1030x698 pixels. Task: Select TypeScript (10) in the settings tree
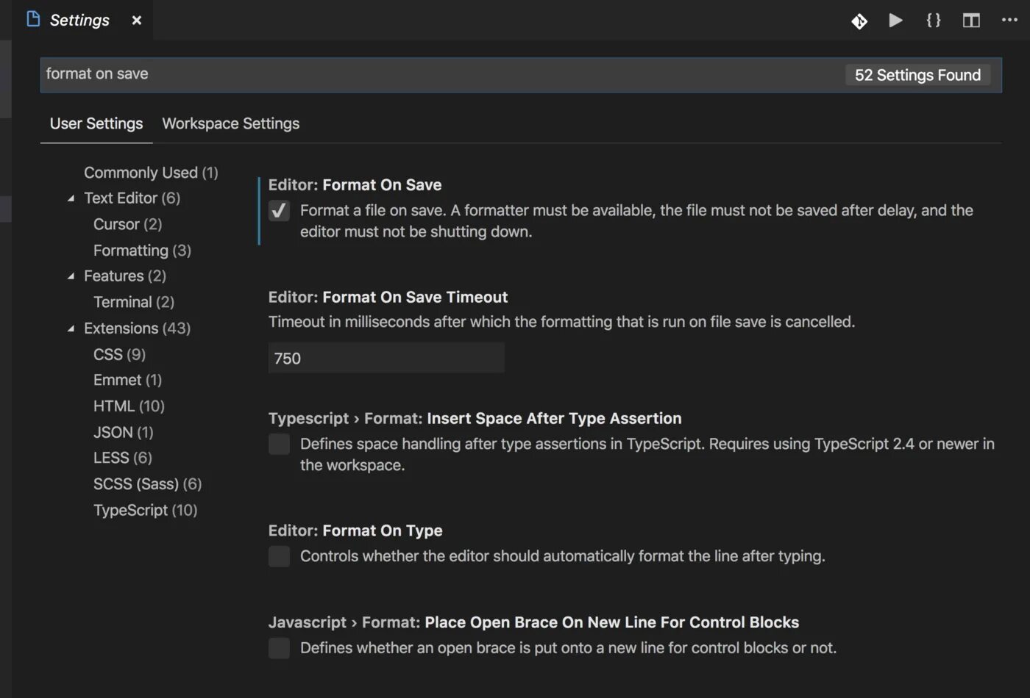click(x=145, y=510)
